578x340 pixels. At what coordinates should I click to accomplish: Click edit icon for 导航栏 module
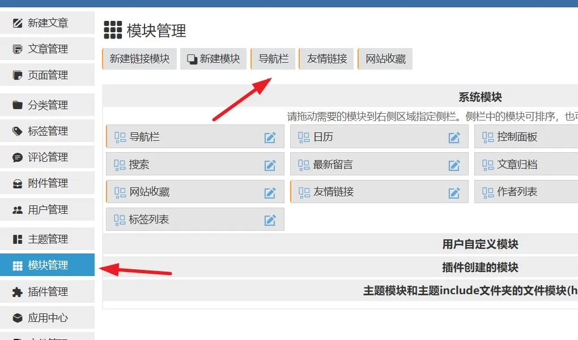point(270,137)
